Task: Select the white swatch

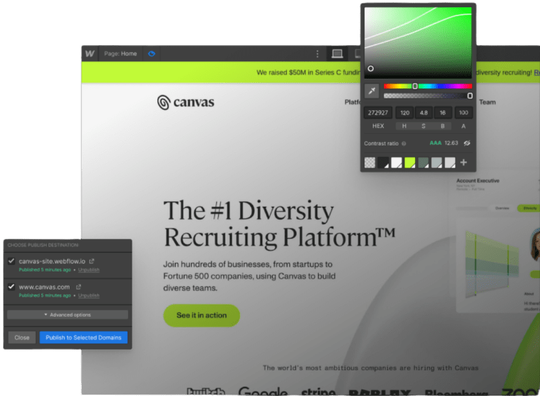Action: tap(396, 162)
